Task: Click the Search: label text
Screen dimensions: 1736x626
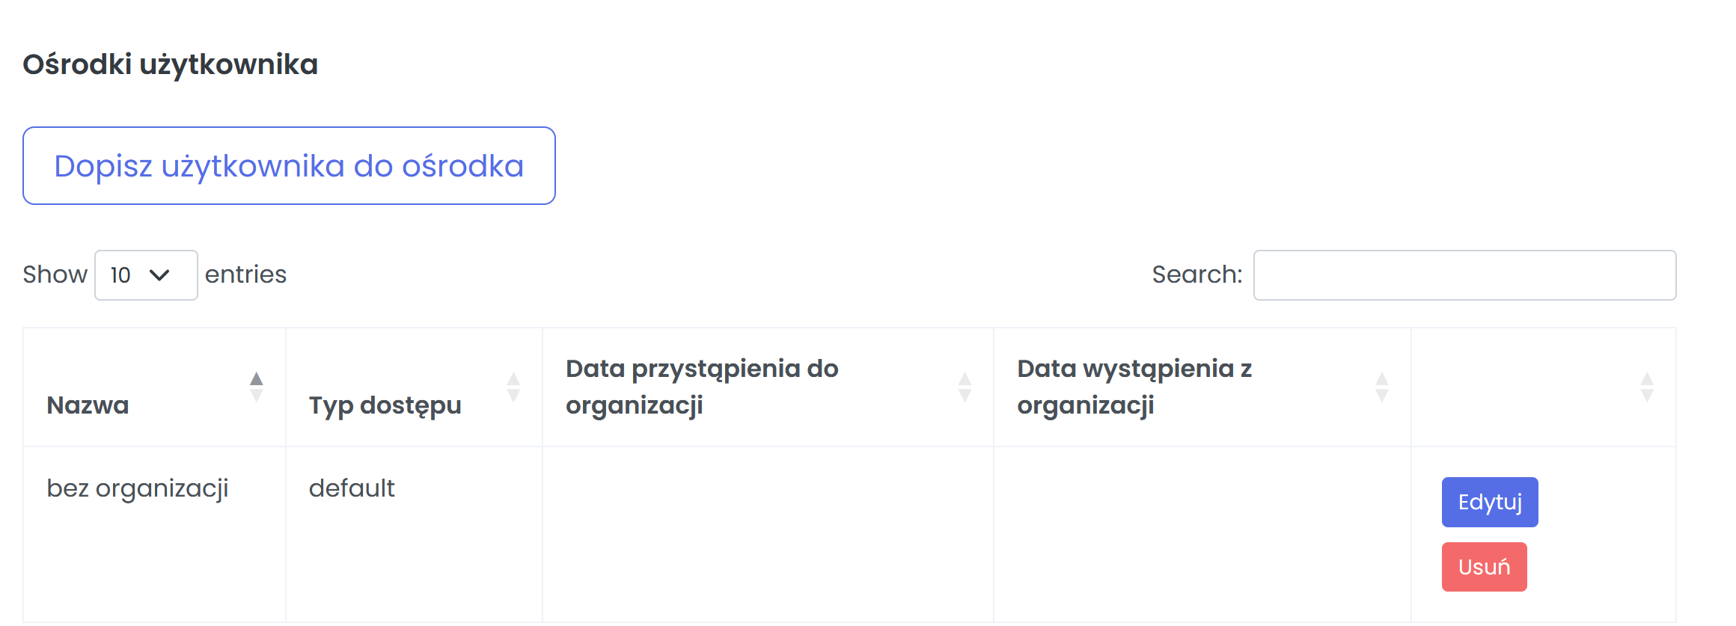Action: (x=1196, y=274)
